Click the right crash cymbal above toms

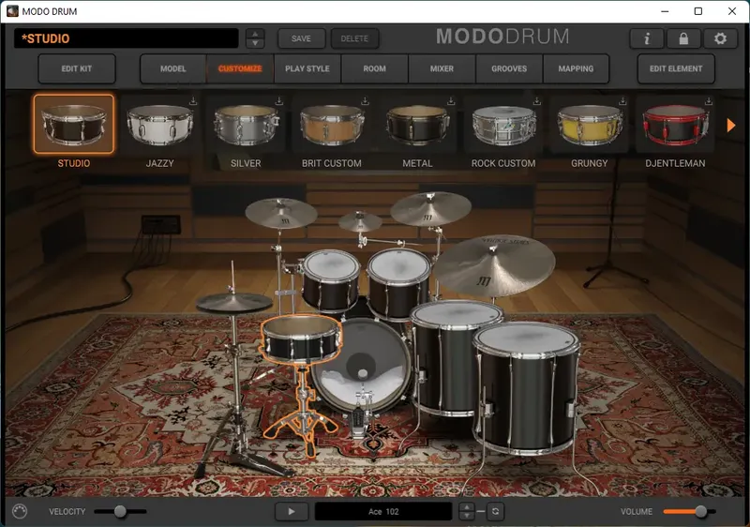[x=430, y=207]
